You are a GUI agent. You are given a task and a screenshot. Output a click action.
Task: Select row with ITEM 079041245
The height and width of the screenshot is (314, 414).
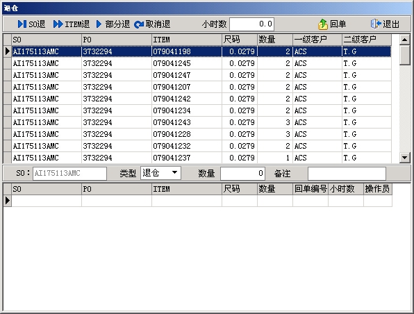197,63
